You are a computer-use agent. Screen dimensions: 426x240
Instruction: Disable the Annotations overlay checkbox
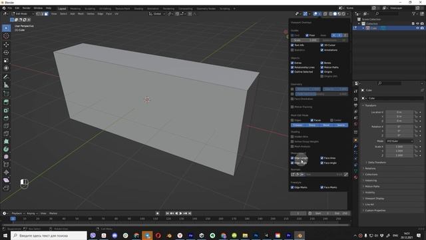[x=322, y=50]
